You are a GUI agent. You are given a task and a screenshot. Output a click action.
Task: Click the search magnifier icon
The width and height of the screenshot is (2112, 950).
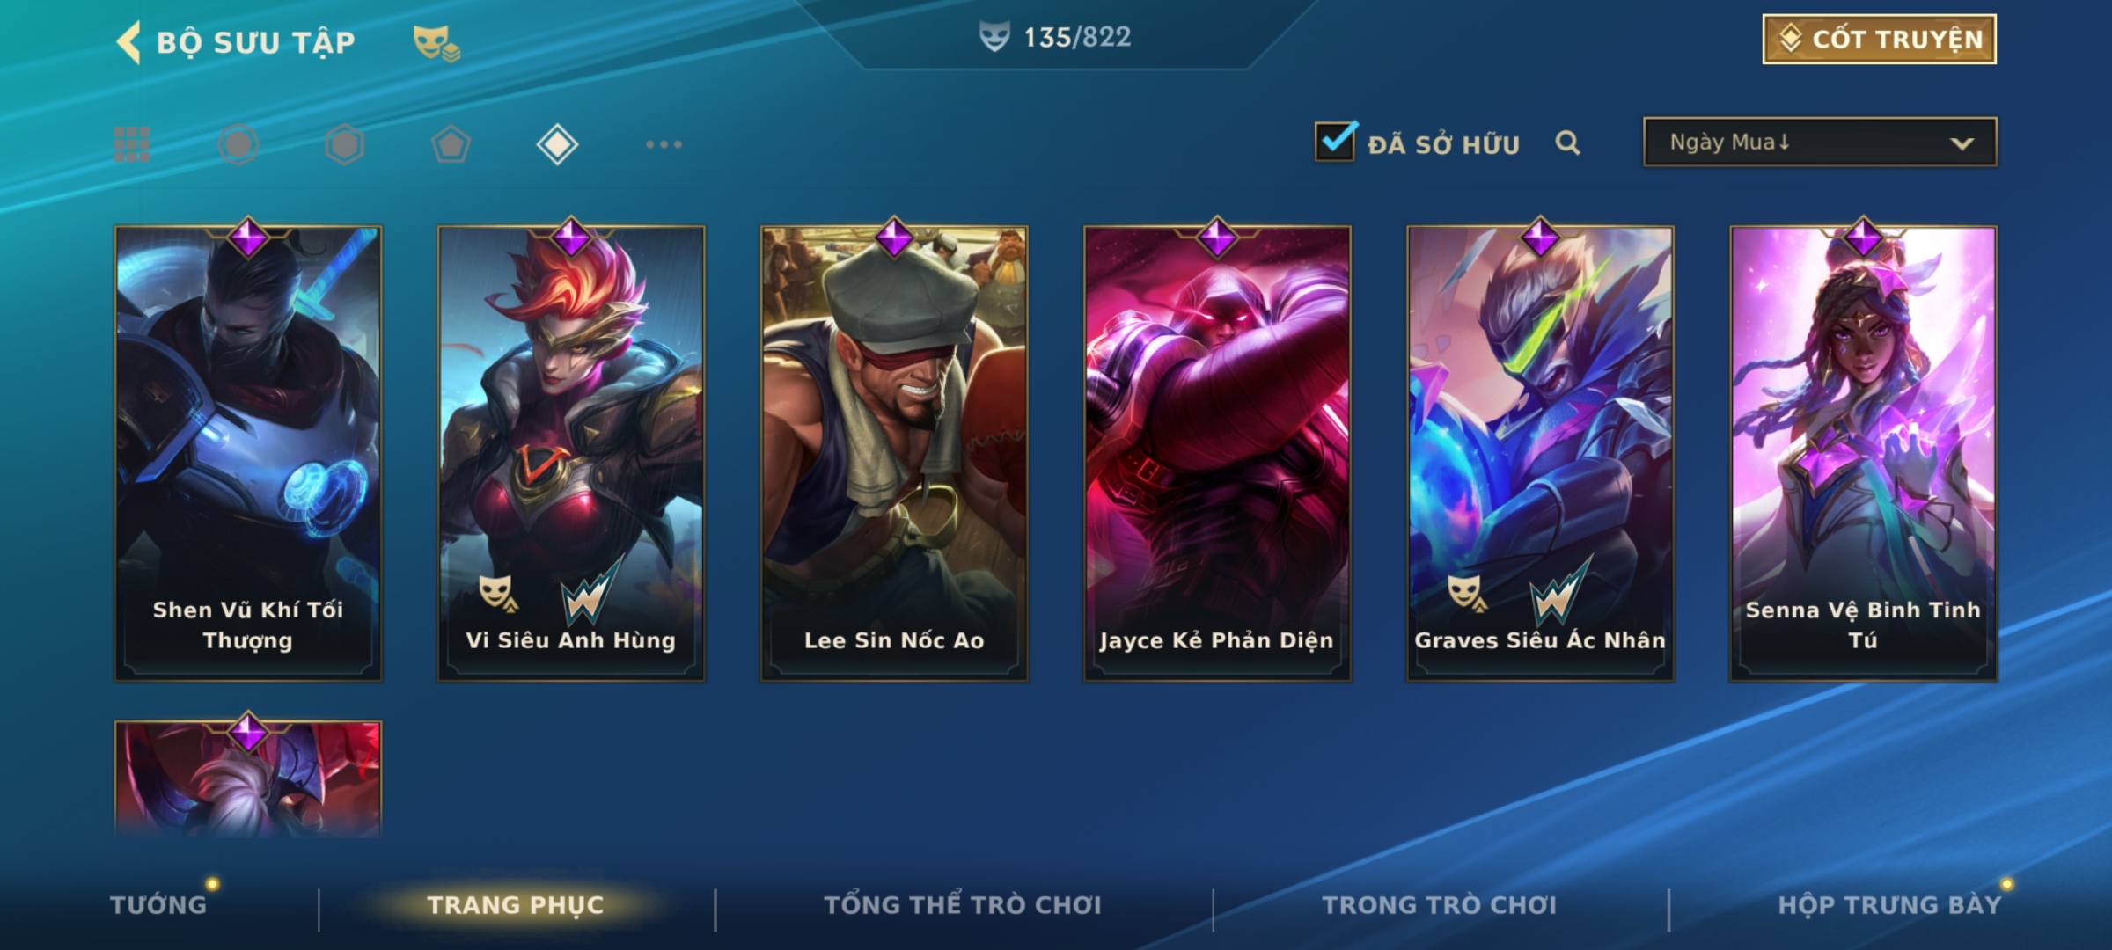pyautogui.click(x=1567, y=142)
